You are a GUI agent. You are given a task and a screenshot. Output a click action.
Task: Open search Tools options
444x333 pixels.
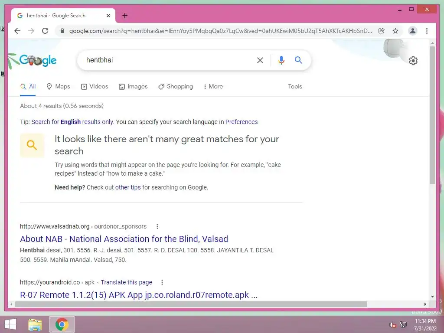pyautogui.click(x=295, y=86)
